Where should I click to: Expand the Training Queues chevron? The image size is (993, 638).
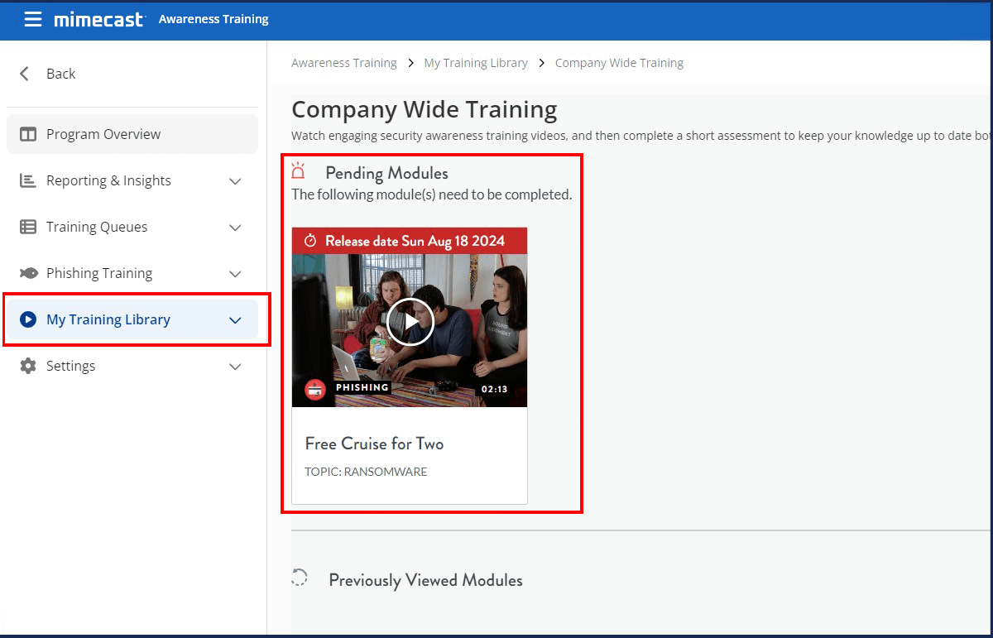click(x=235, y=228)
